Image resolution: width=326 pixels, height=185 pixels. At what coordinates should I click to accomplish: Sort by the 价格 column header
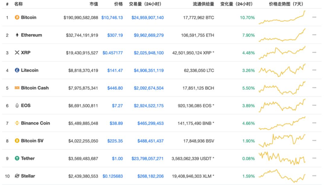coord(119,4)
